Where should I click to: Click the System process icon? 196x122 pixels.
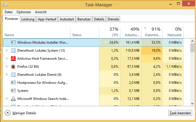click(x=13, y=91)
